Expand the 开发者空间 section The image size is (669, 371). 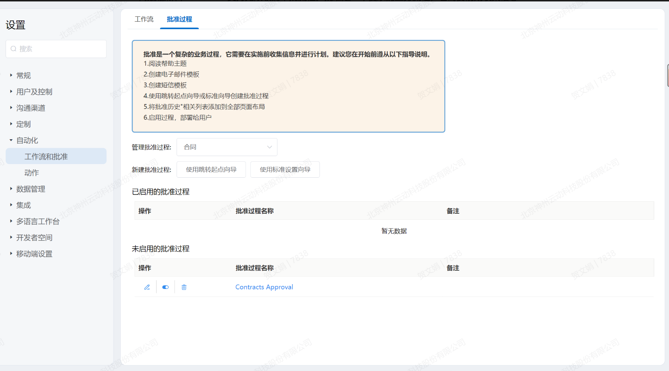tap(34, 238)
